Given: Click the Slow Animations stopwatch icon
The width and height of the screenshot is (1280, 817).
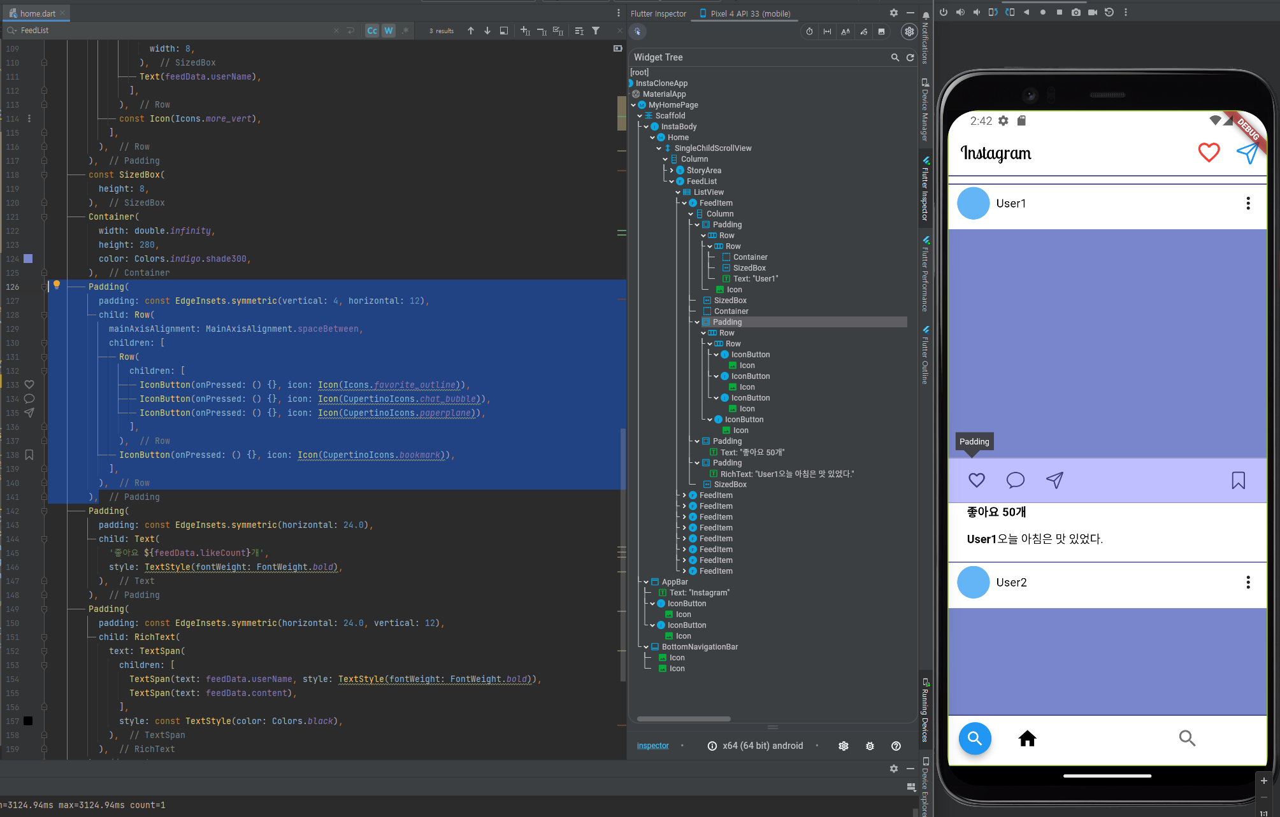Looking at the screenshot, I should 809,31.
